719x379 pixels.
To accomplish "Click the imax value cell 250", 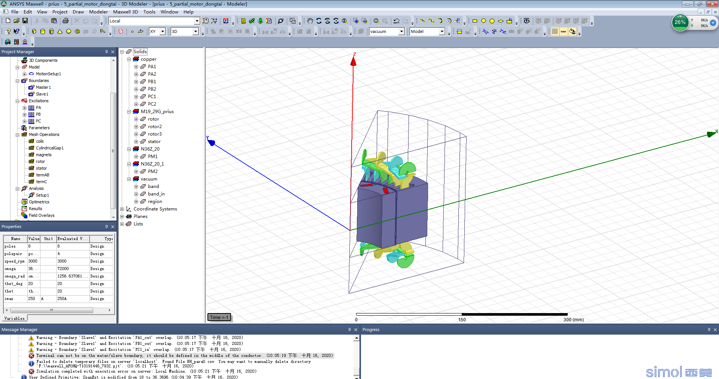I will [33, 298].
